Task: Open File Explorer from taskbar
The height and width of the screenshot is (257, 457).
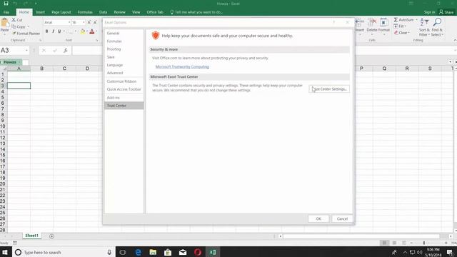Action: coord(153,252)
